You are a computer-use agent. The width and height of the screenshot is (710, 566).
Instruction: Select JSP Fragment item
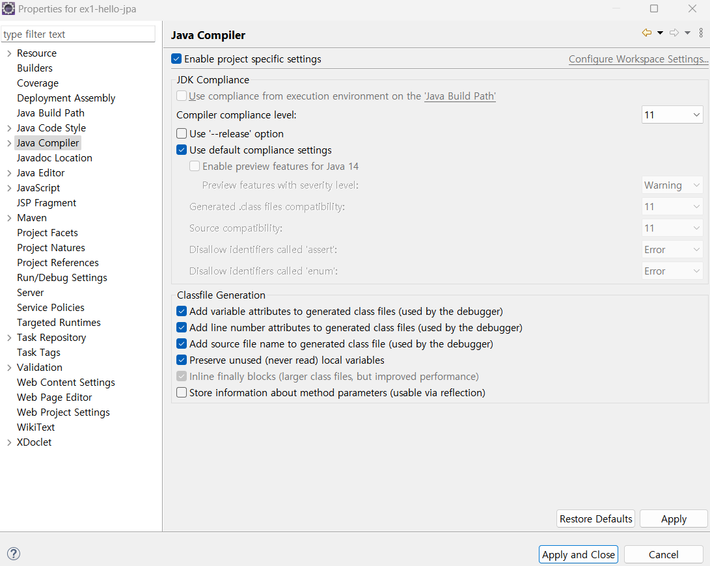pos(47,202)
